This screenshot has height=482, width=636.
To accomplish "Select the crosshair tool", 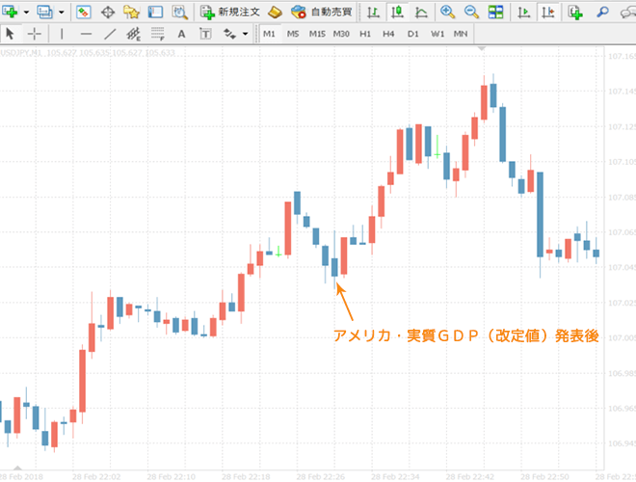I will (x=35, y=34).
